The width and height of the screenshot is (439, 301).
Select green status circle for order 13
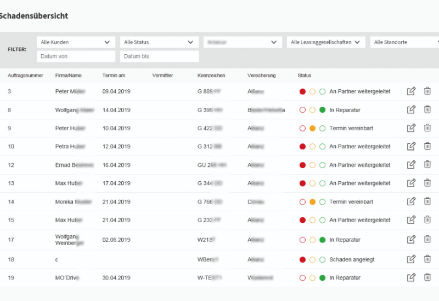coord(322,183)
